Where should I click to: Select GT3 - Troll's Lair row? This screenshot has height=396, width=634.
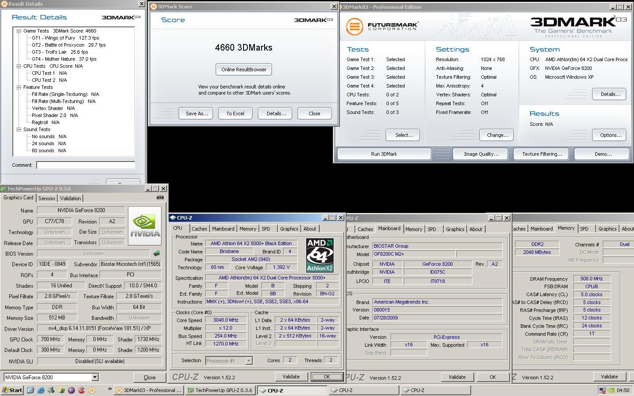[60, 52]
